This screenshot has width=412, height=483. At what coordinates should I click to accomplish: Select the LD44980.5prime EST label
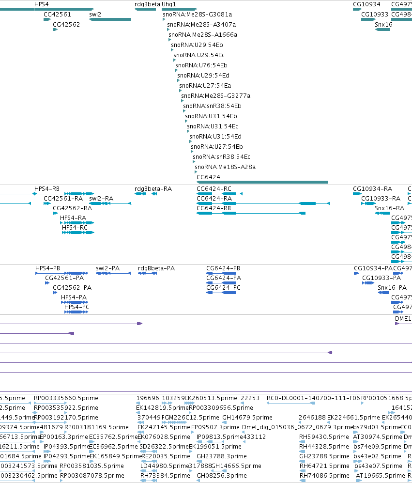point(165,466)
